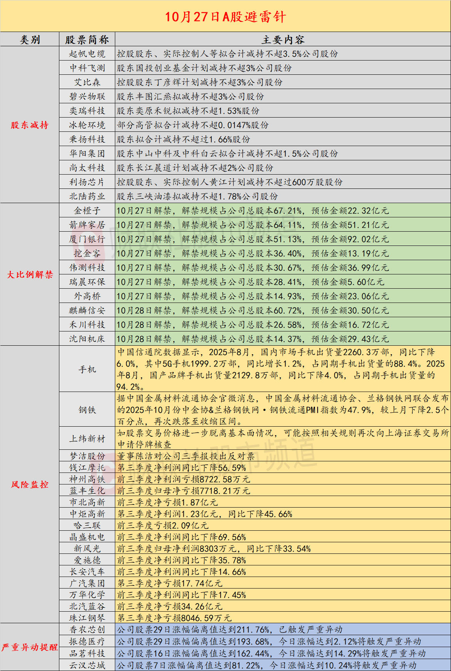Select stock name "北陆药业"
This screenshot has height=671, width=451.
pos(87,197)
